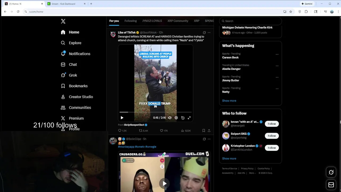Open Home in the sidebar
Viewport: 341px width, 192px height.
click(70, 32)
